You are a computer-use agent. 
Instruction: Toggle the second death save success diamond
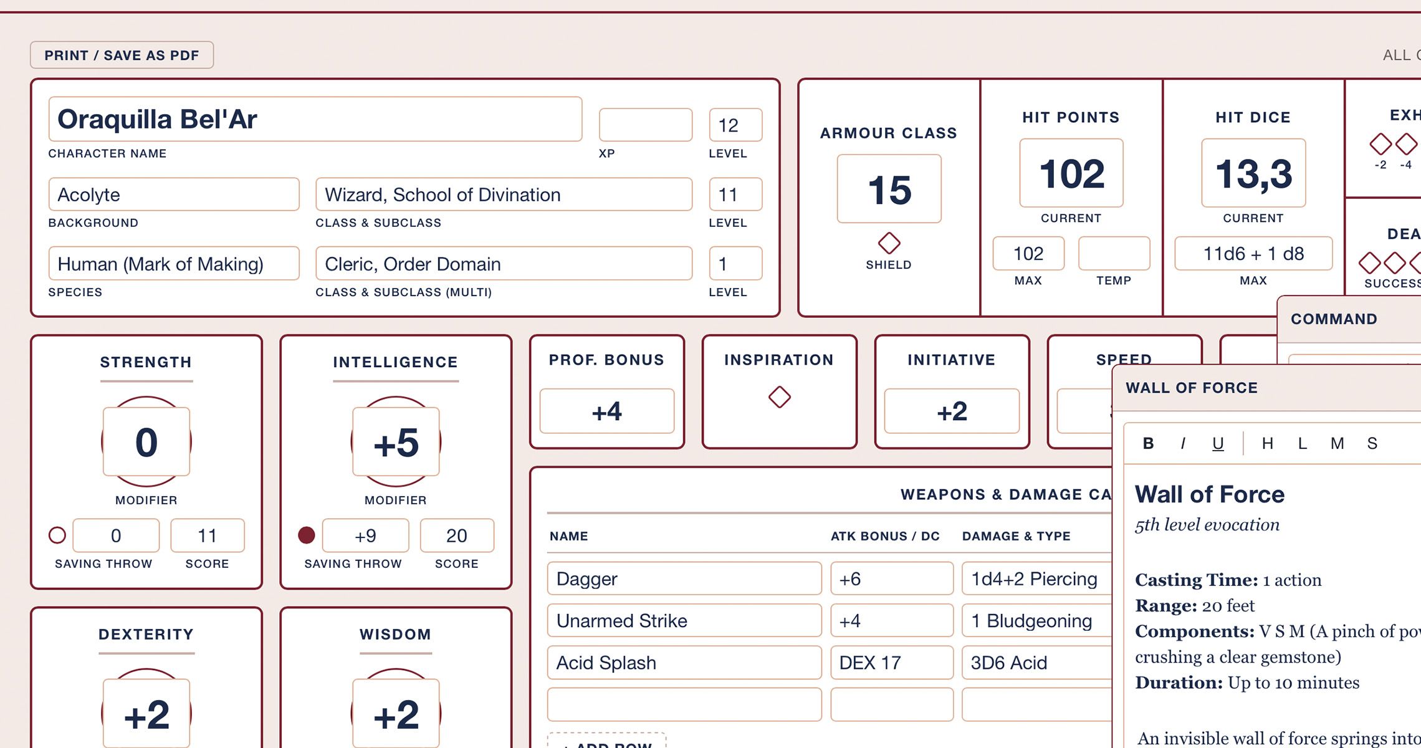1395,263
